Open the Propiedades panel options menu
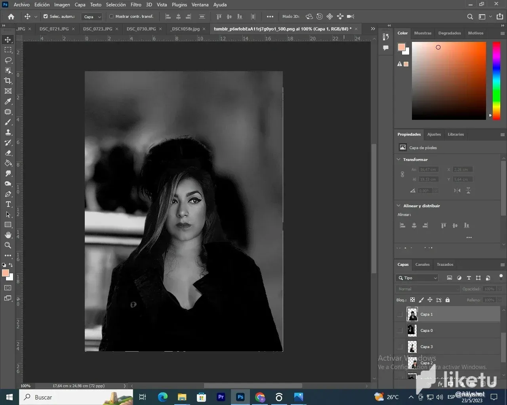Image resolution: width=507 pixels, height=405 pixels. (x=503, y=134)
